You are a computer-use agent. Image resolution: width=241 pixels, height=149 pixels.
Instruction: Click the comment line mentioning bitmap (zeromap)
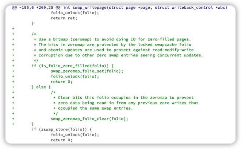coord(112,39)
